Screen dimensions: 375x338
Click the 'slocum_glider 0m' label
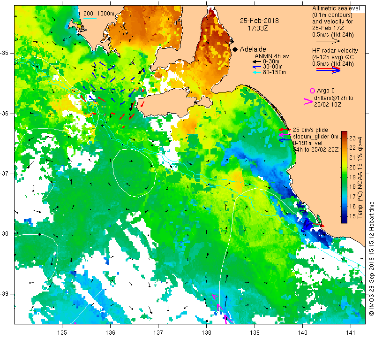coord(315,137)
